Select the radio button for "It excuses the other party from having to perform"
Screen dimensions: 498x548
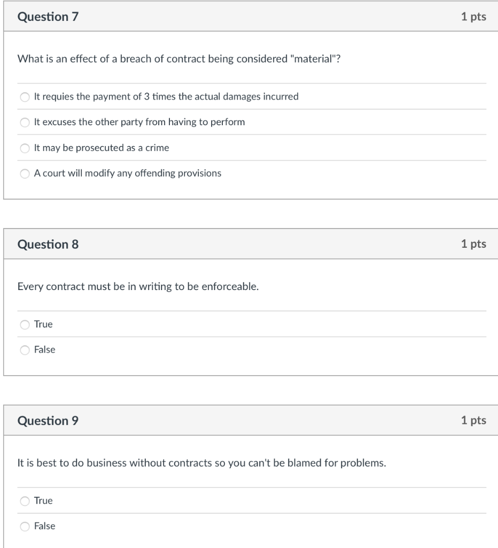coord(24,121)
